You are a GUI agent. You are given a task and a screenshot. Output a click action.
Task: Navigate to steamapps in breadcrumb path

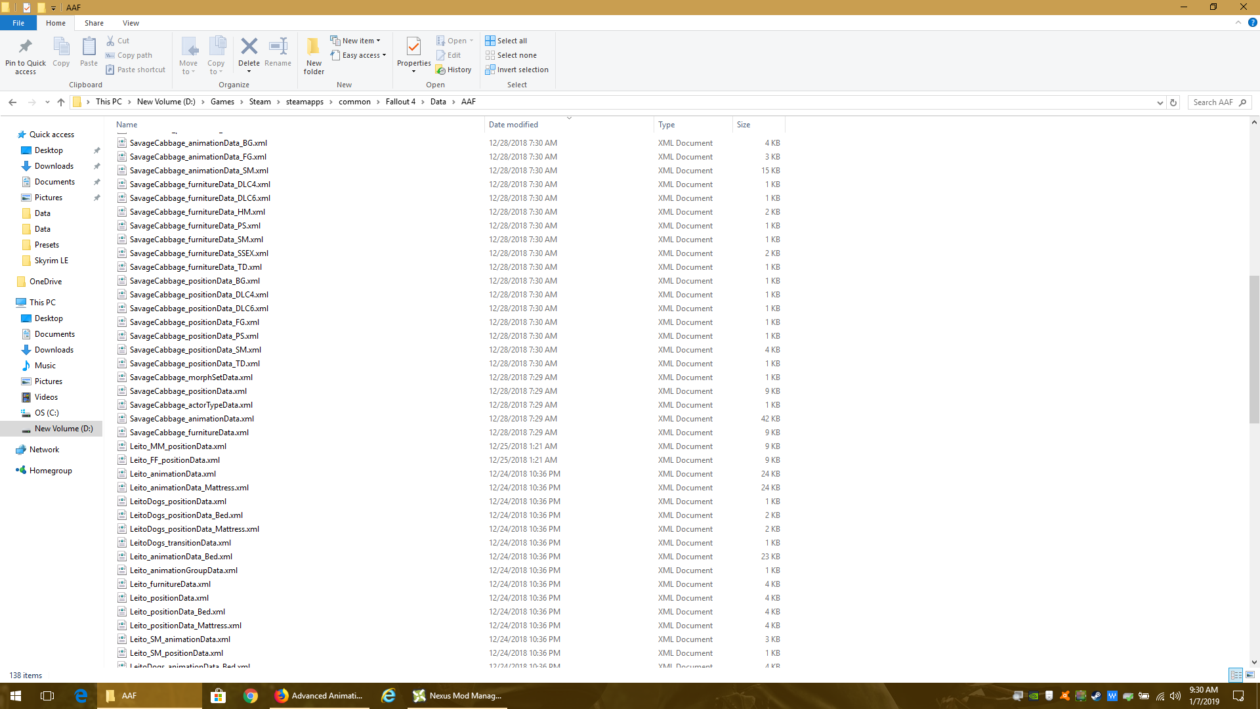(304, 102)
